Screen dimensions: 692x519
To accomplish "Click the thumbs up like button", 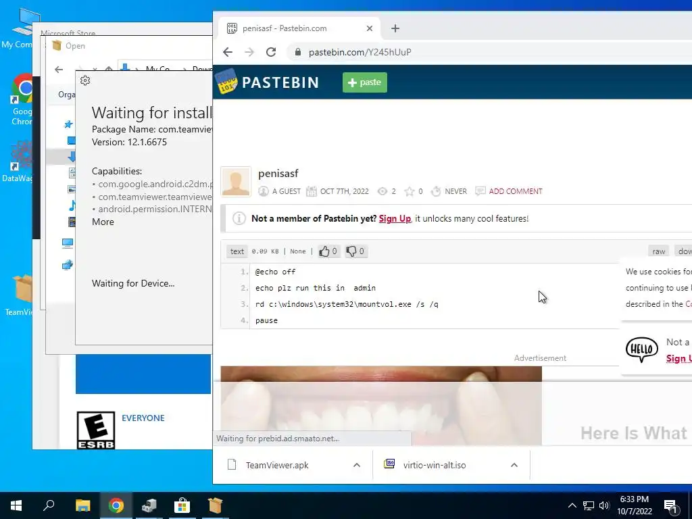I will click(x=328, y=251).
